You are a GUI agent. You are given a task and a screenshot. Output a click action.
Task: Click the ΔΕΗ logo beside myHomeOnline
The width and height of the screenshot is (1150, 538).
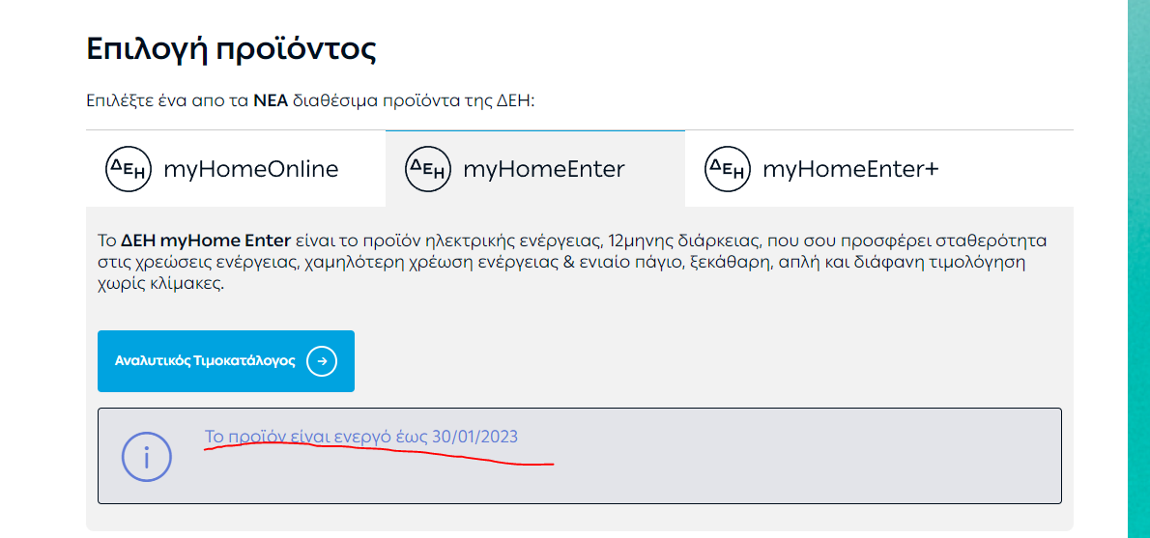[x=129, y=169]
